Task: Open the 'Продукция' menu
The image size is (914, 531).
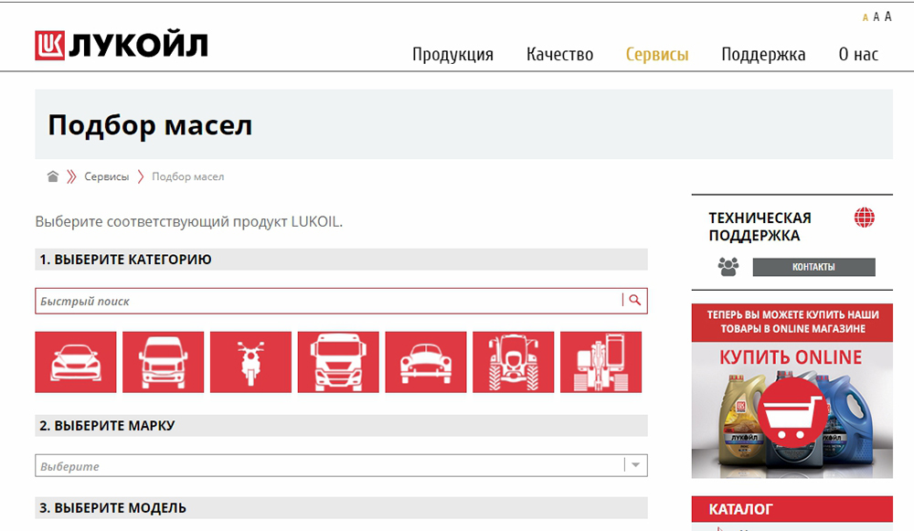Action: tap(452, 54)
